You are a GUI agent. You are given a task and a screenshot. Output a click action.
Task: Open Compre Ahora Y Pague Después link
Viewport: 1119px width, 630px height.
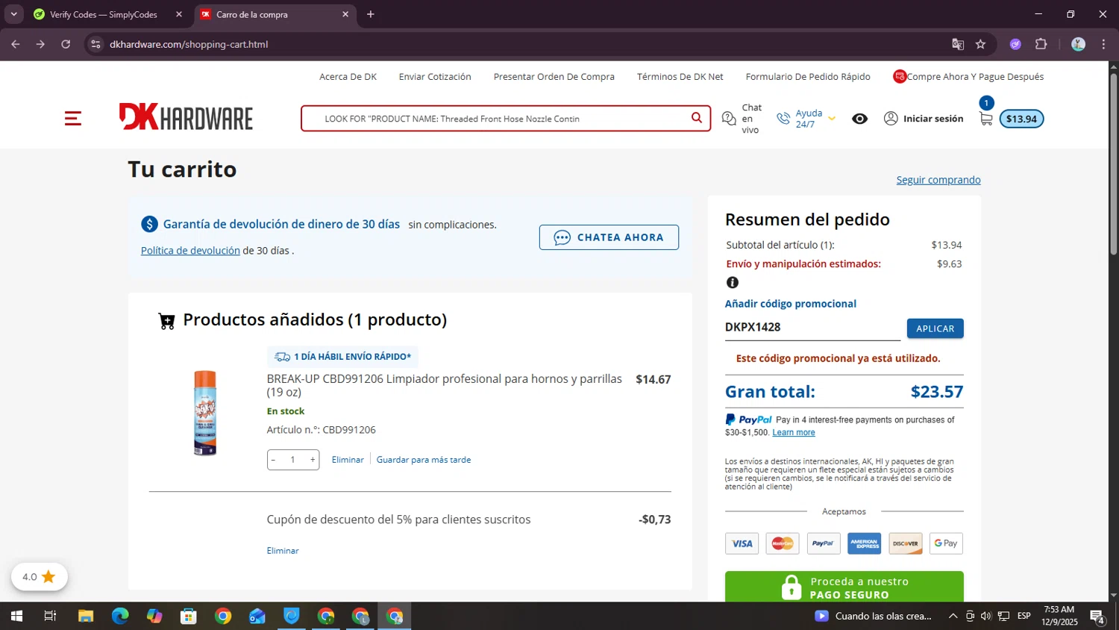click(968, 77)
